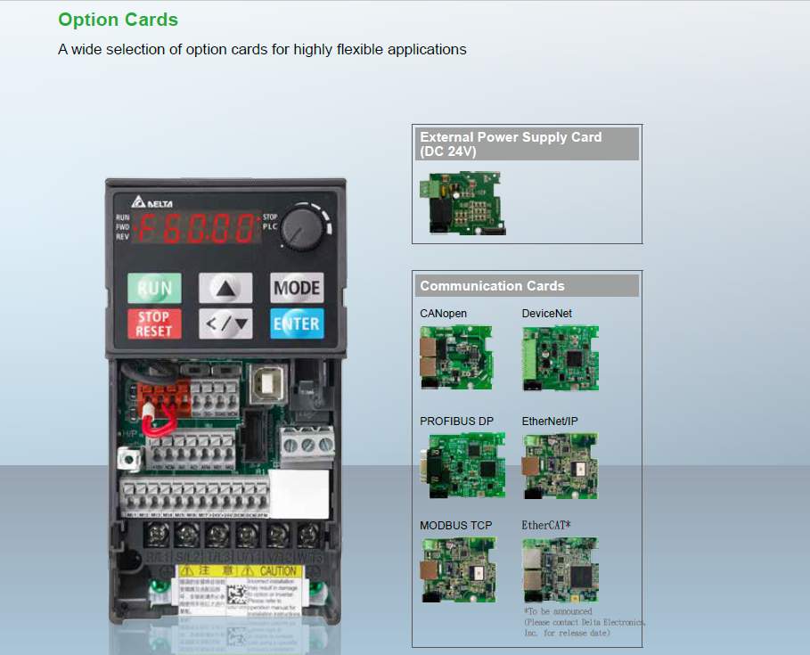This screenshot has width=810, height=655.
Task: Open the Option Cards heading link
Action: (118, 19)
